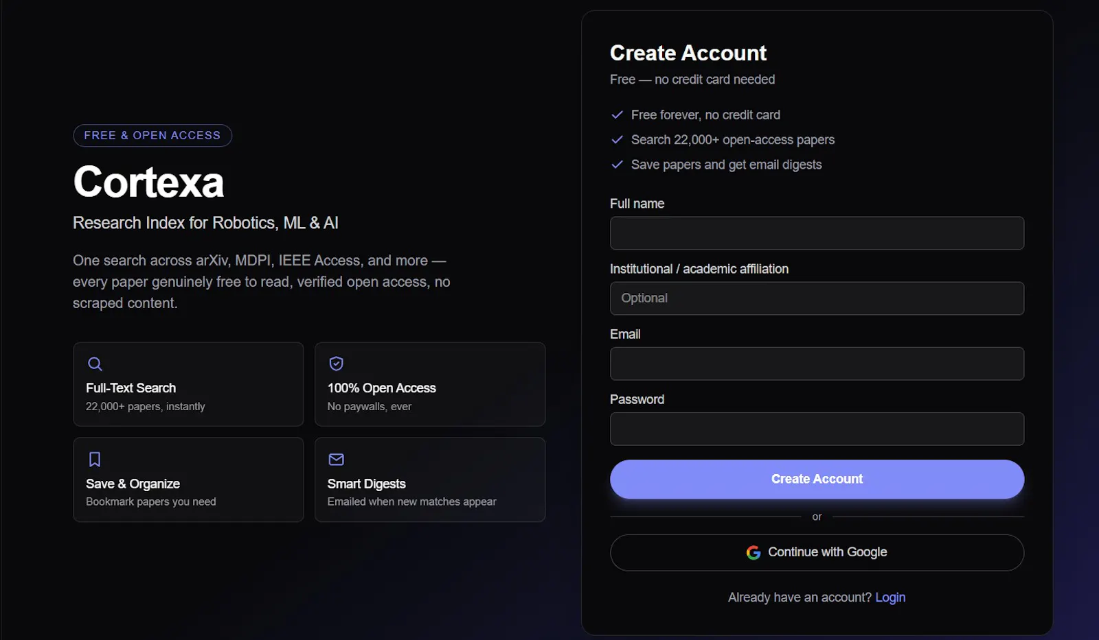Screen dimensions: 1099x640
Task: Click the bookmark icon on Save & Organize card
Action: (x=95, y=459)
